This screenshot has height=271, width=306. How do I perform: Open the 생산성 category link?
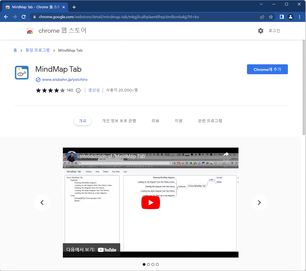tap(94, 90)
